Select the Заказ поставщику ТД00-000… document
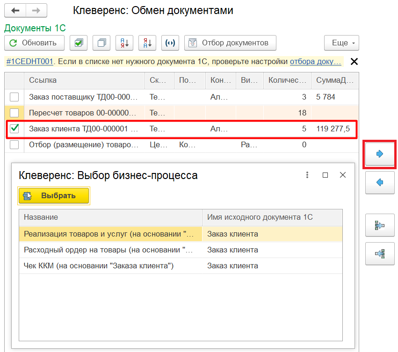This screenshot has width=398, height=352. point(83,97)
